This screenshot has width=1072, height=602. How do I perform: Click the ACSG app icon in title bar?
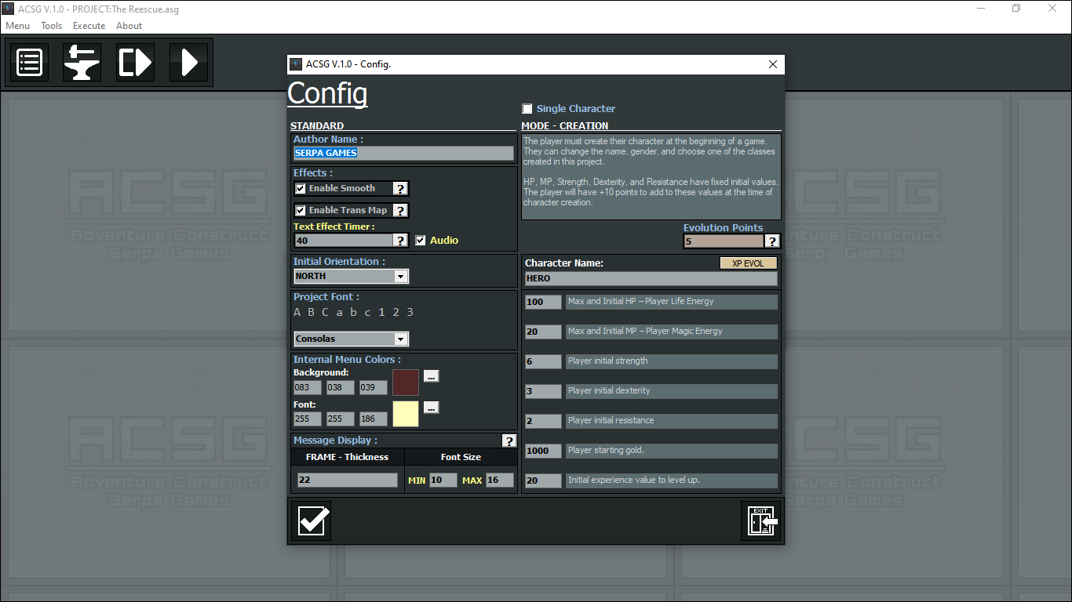8,9
